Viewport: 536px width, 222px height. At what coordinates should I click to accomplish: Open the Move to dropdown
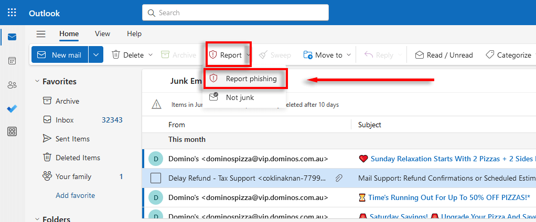[327, 55]
